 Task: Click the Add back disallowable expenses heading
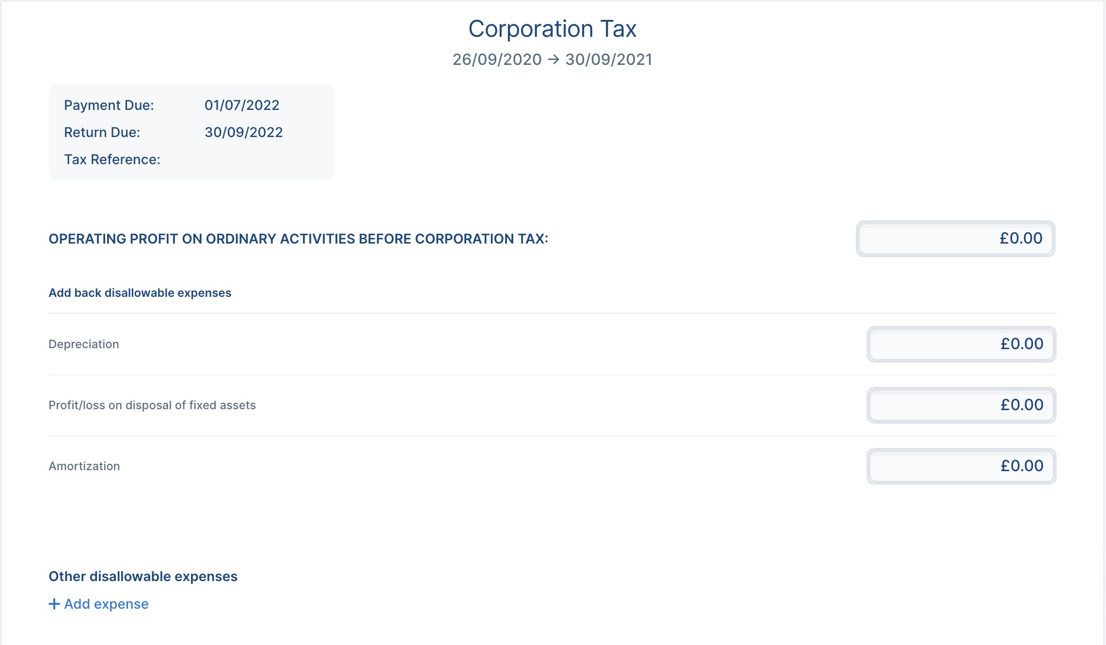[140, 293]
